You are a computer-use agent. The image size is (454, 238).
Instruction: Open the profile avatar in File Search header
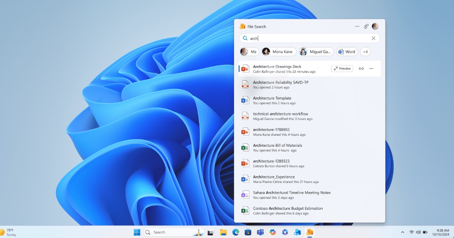point(375,26)
